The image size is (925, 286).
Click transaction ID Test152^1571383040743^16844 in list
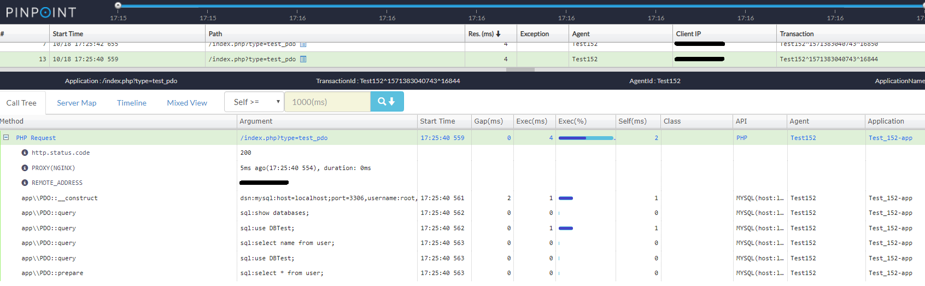[x=829, y=59]
